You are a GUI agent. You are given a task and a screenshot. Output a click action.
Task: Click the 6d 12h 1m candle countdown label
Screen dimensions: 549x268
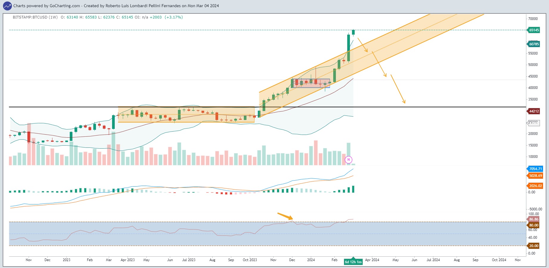point(353,262)
